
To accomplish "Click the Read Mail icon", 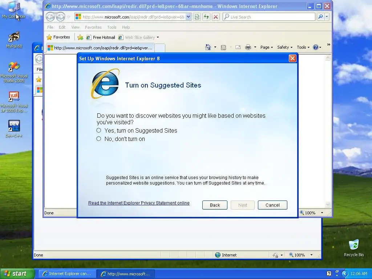I will pos(238,48).
